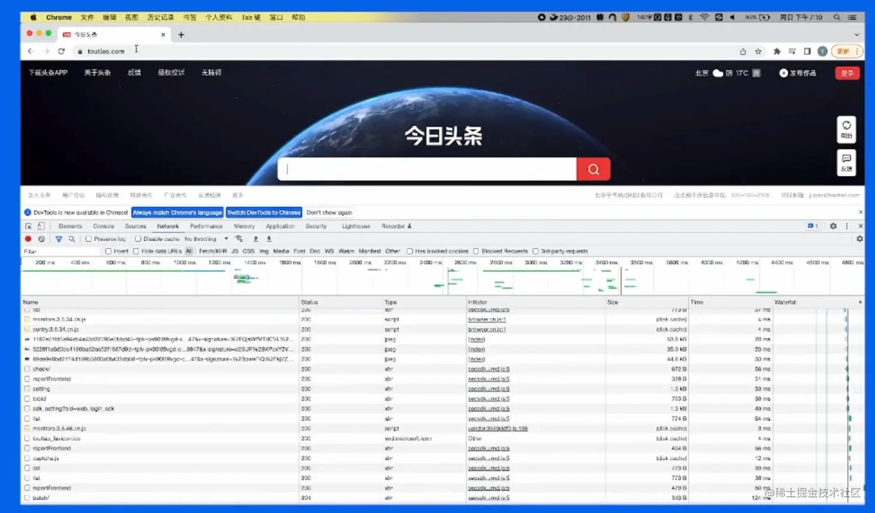875x513 pixels.
Task: Open the network conditions icon
Action: click(239, 239)
